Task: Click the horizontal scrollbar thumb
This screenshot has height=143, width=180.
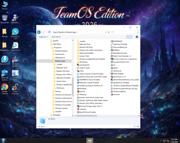Action: click(87, 116)
